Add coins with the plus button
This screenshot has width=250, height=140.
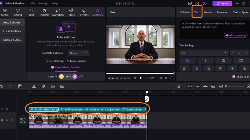point(75,77)
